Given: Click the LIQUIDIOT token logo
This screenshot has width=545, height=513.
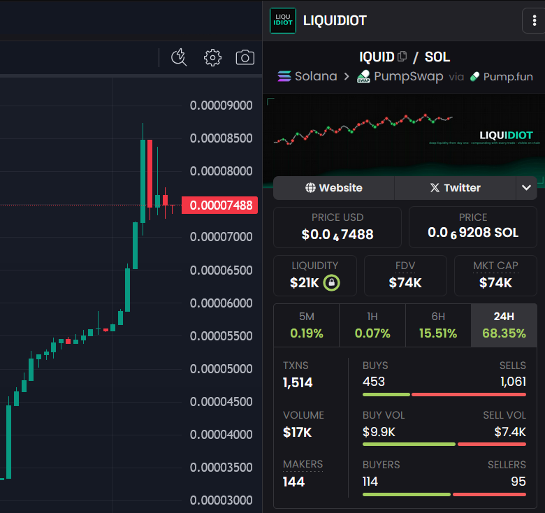Looking at the screenshot, I should pos(283,20).
